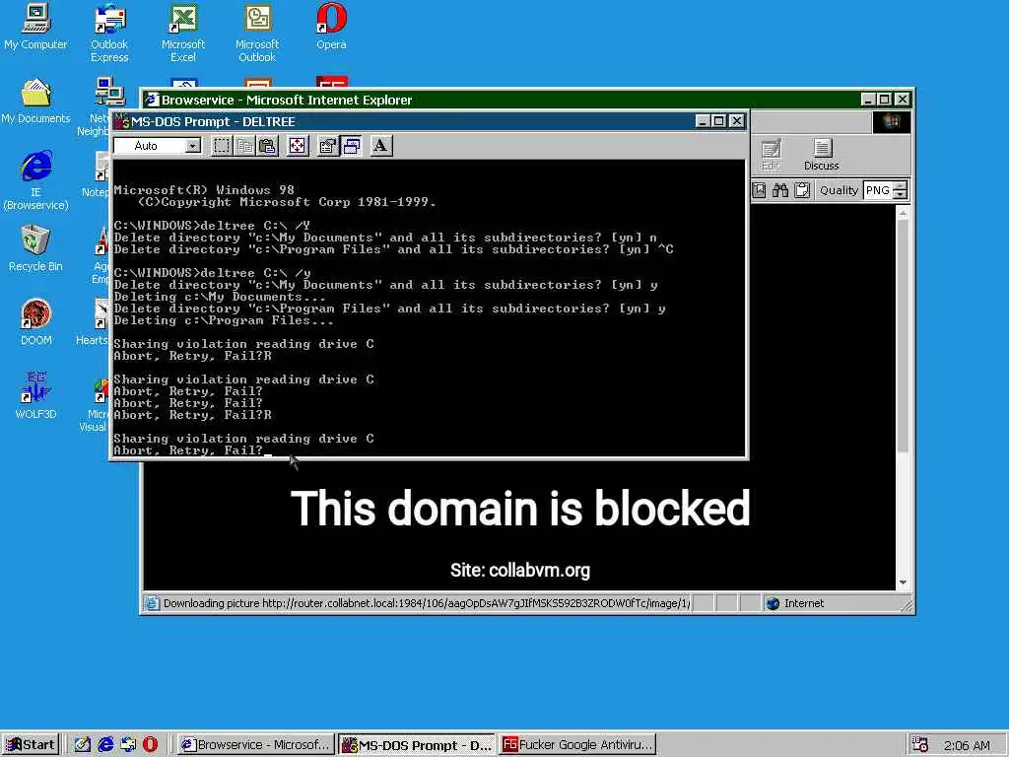Click the Copy icon in MS-DOS Prompt toolbar

(244, 146)
